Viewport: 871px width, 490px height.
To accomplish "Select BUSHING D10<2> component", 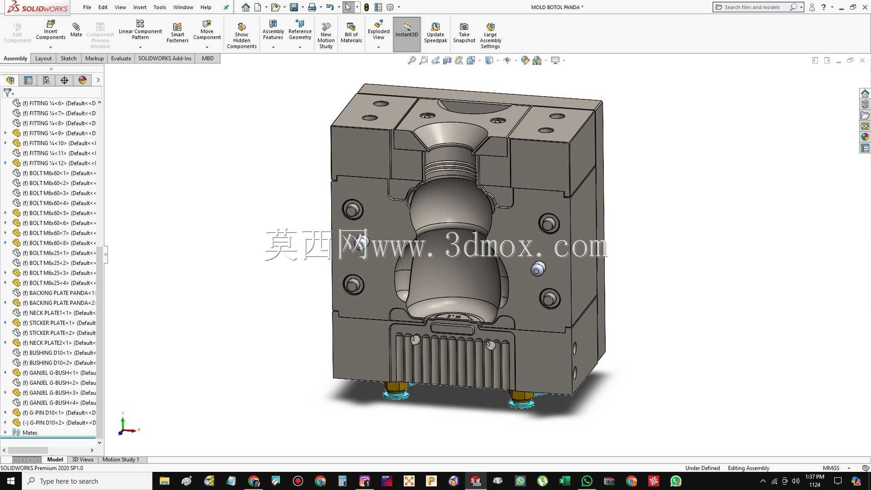I will (x=54, y=363).
